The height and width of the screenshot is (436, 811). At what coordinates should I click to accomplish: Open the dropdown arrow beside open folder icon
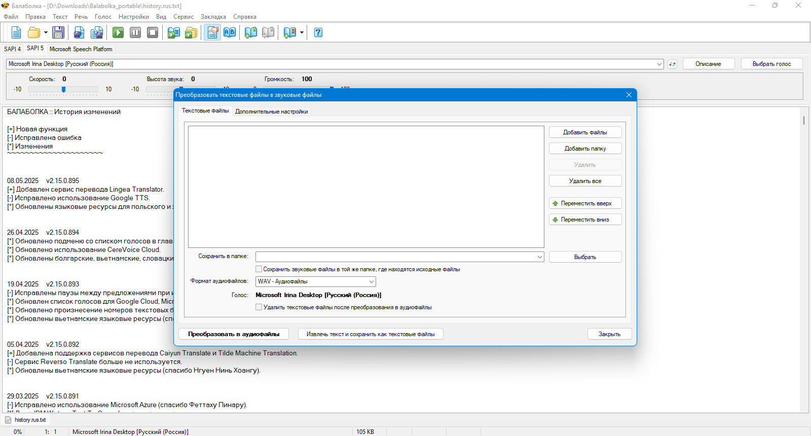pos(46,33)
